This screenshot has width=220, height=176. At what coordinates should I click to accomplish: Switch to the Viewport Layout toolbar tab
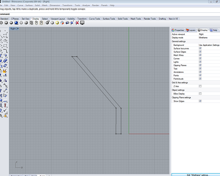click(x=58, y=19)
